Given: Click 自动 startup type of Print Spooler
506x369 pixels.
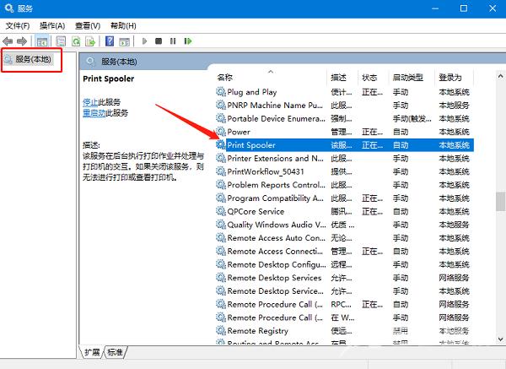Looking at the screenshot, I should [x=401, y=145].
